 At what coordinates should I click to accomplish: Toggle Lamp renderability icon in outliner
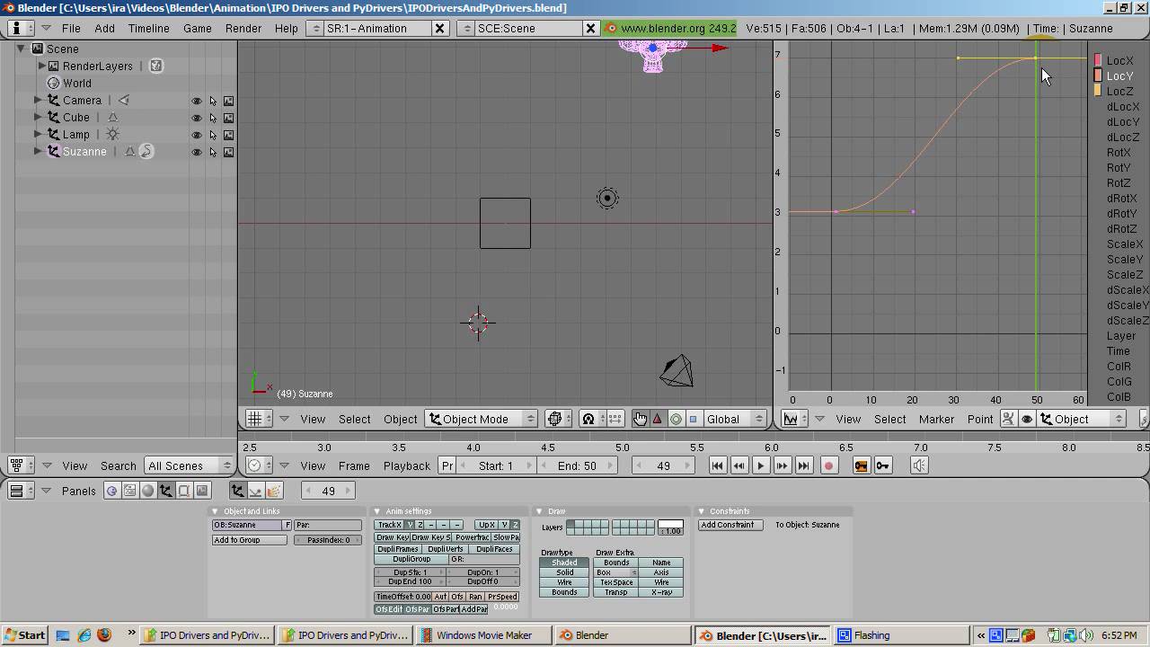(228, 135)
